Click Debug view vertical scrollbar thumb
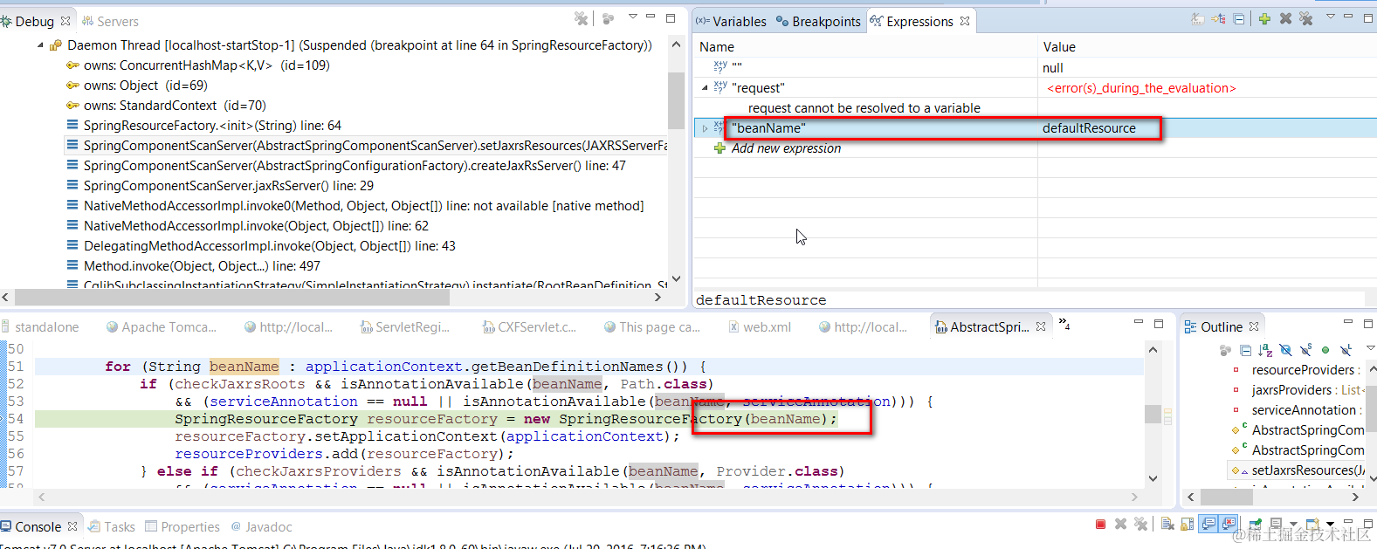This screenshot has height=549, width=1377. (675, 100)
